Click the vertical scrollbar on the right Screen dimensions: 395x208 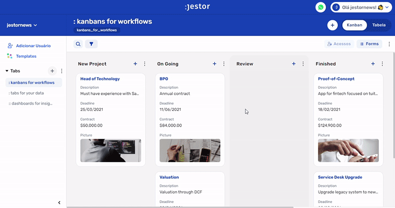coord(394,105)
